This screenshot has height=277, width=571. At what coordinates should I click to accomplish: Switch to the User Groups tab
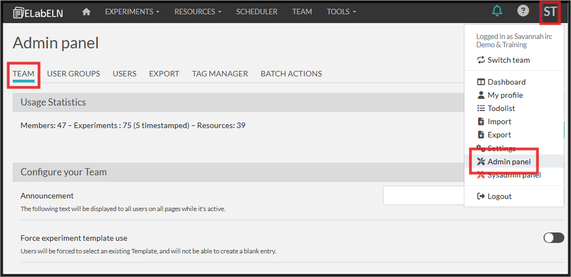(74, 74)
